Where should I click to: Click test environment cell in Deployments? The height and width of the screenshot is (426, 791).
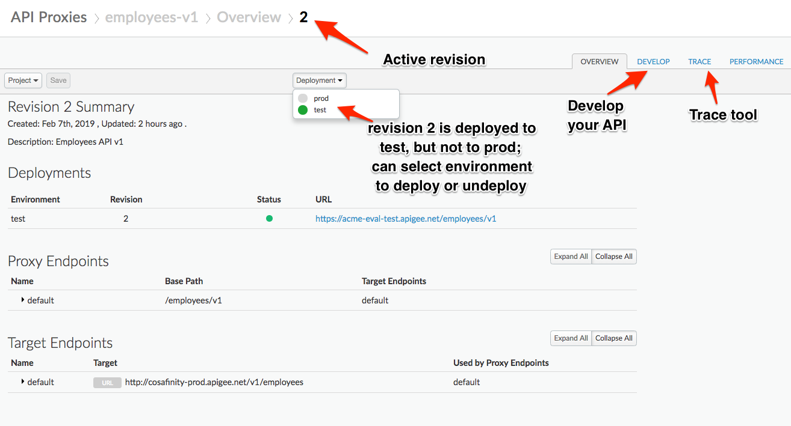(18, 219)
